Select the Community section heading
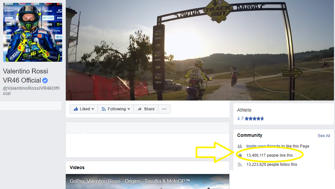 (250, 135)
